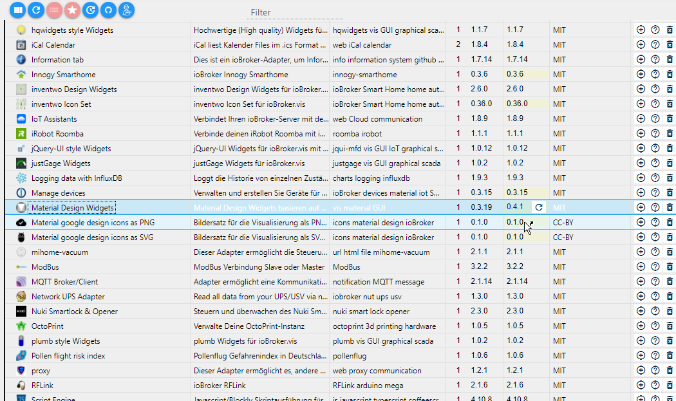
Task: Click the iCal Calendar adapter logo
Action: pos(21,45)
